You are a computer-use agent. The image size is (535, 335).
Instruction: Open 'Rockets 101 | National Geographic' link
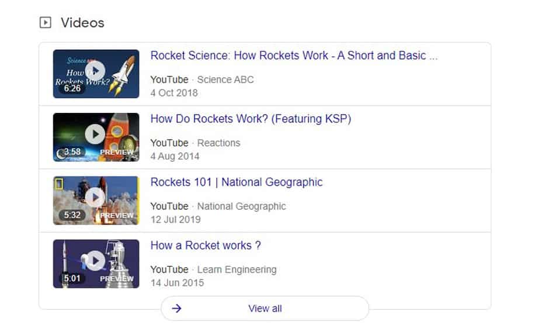(237, 182)
